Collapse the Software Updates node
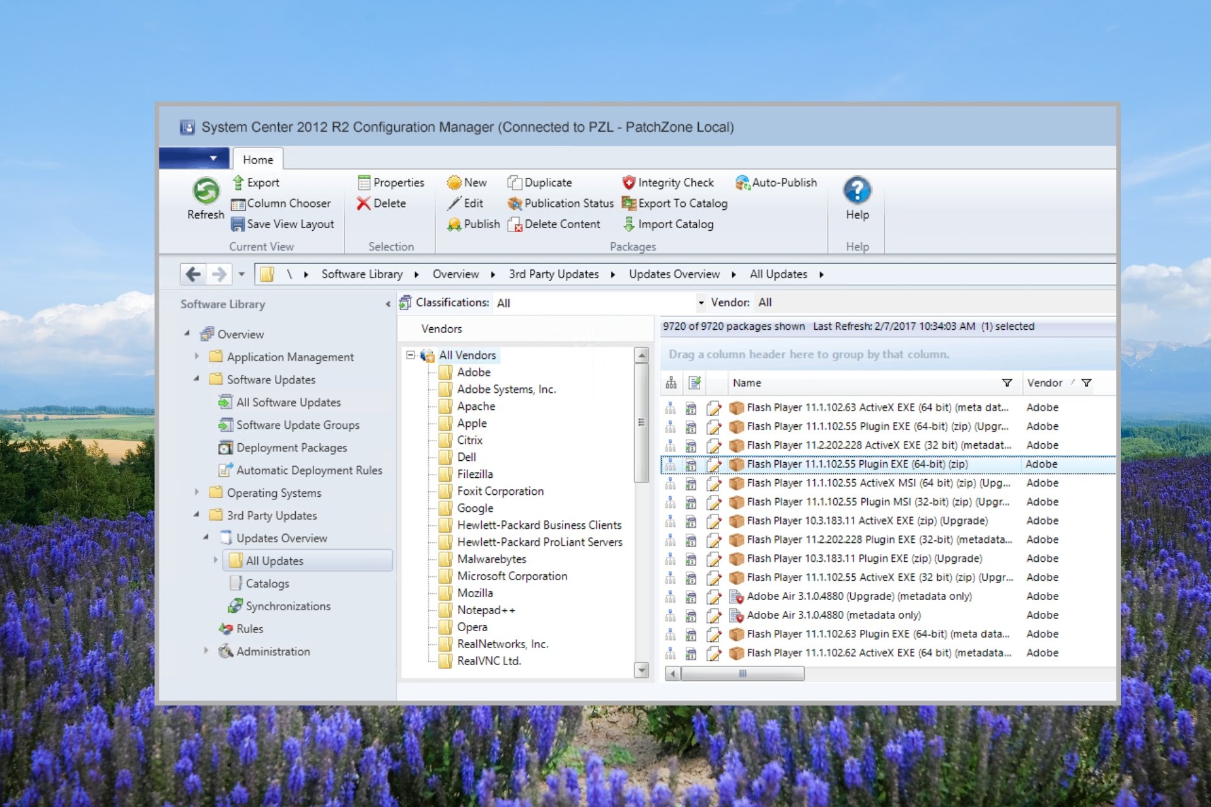The height and width of the screenshot is (807, 1211). pos(196,378)
